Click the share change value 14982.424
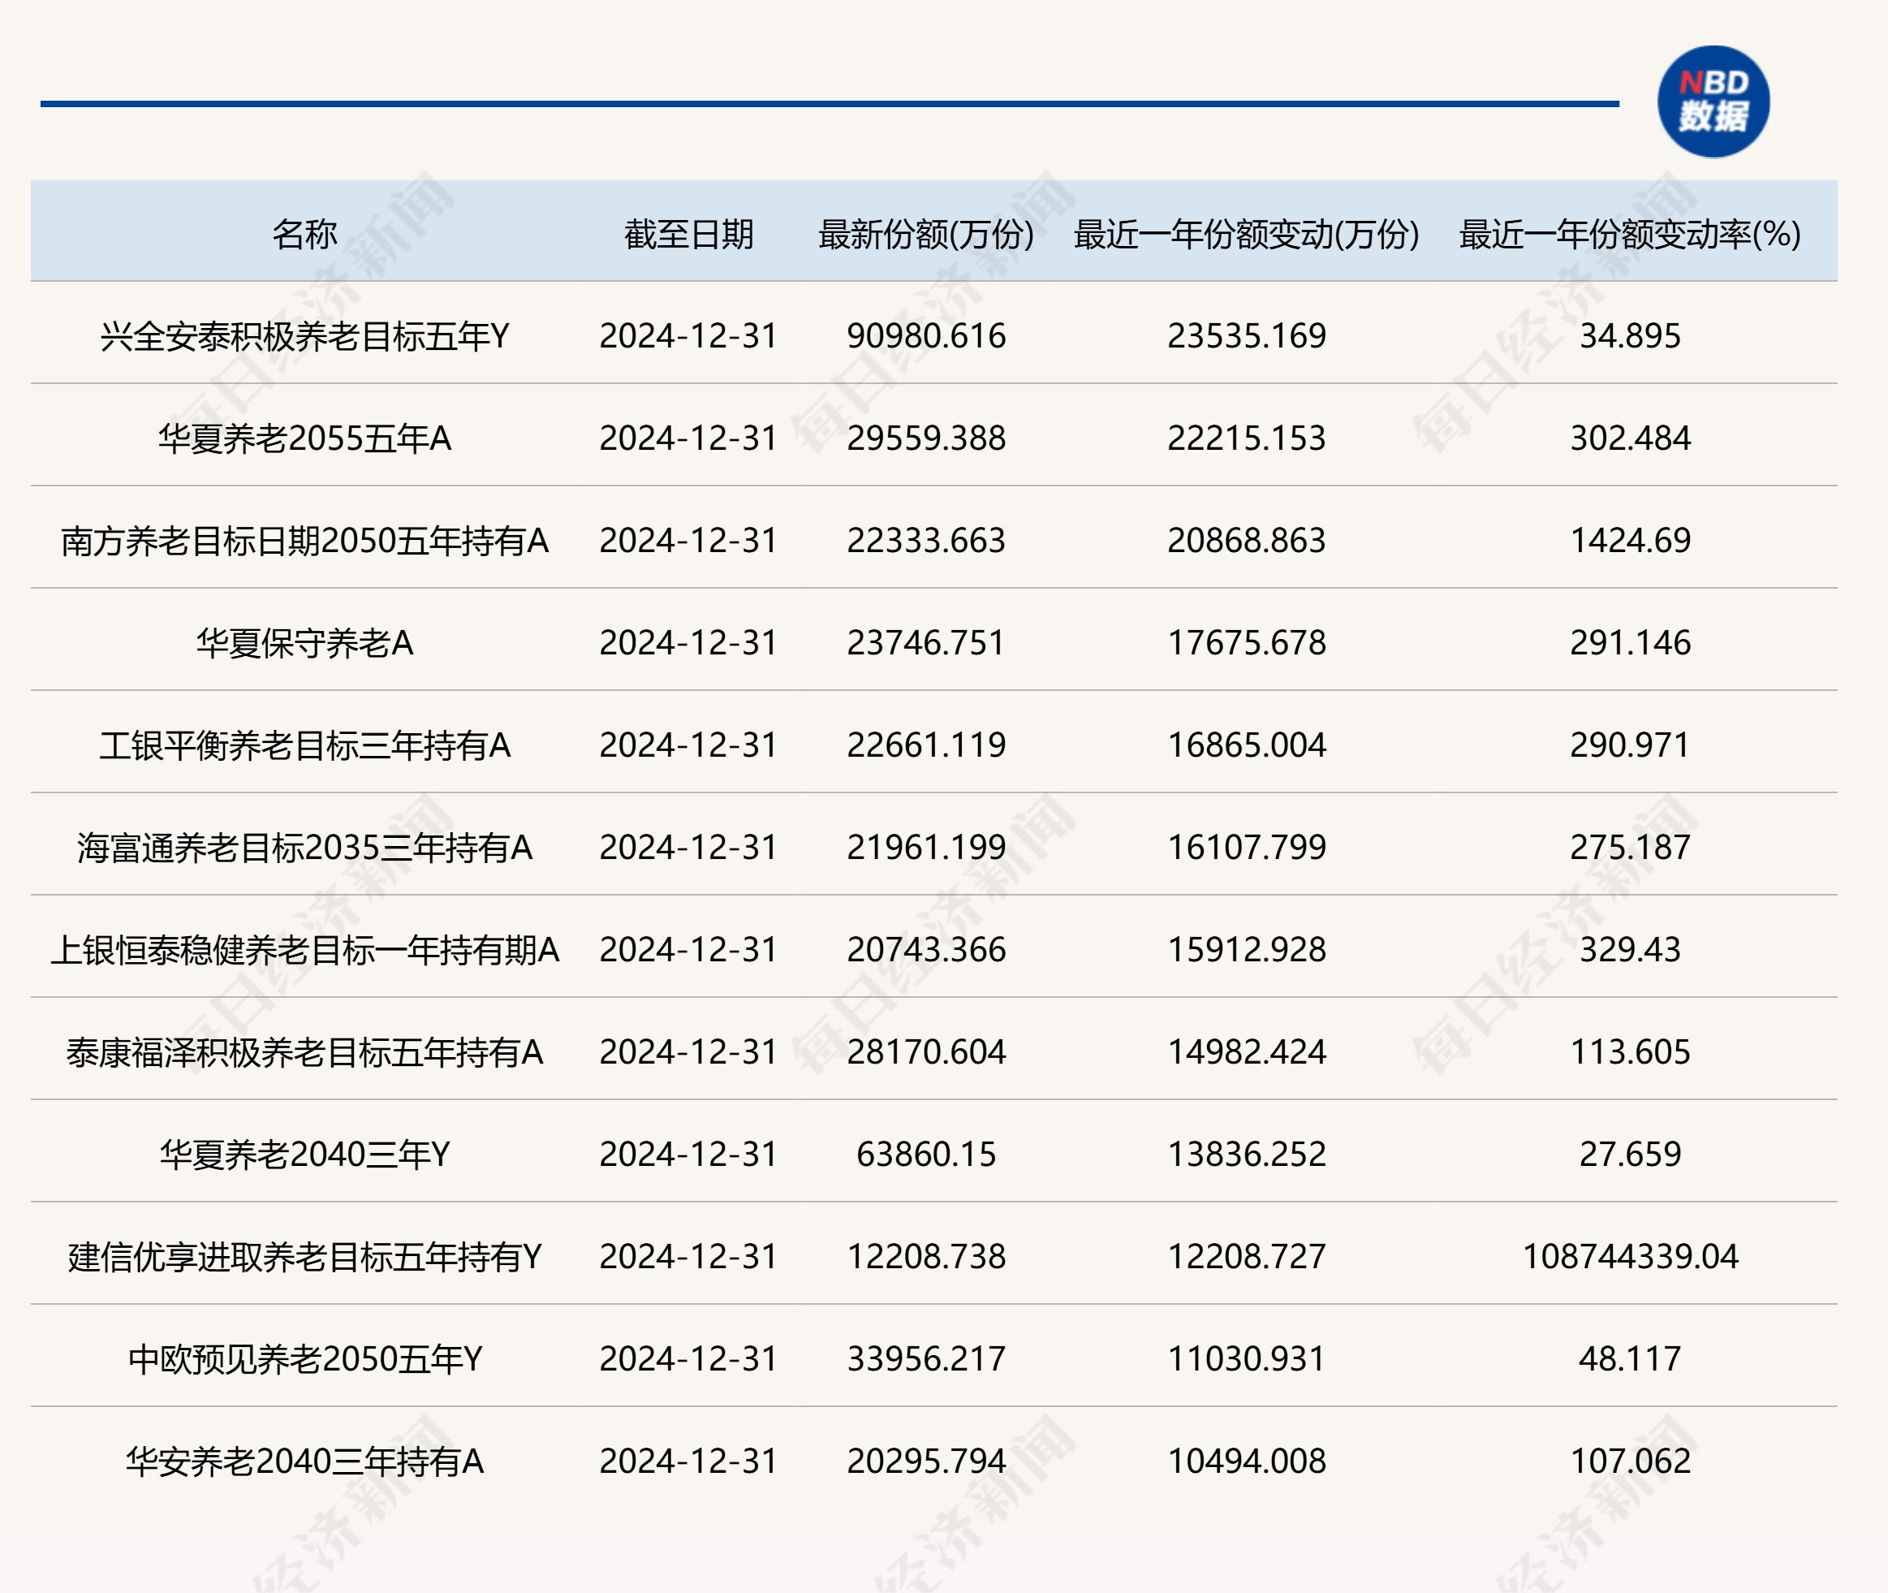This screenshot has height=1593, width=1888. 1247,1052
